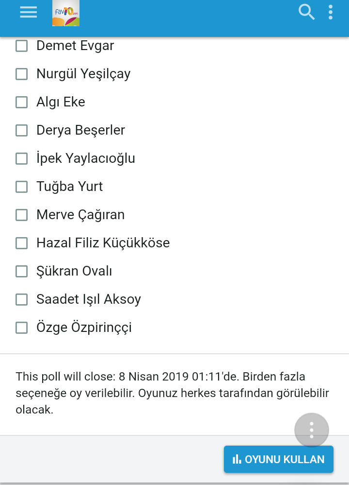Open header three-dot overflow menu
Image resolution: width=349 pixels, height=485 pixels.
tap(331, 12)
